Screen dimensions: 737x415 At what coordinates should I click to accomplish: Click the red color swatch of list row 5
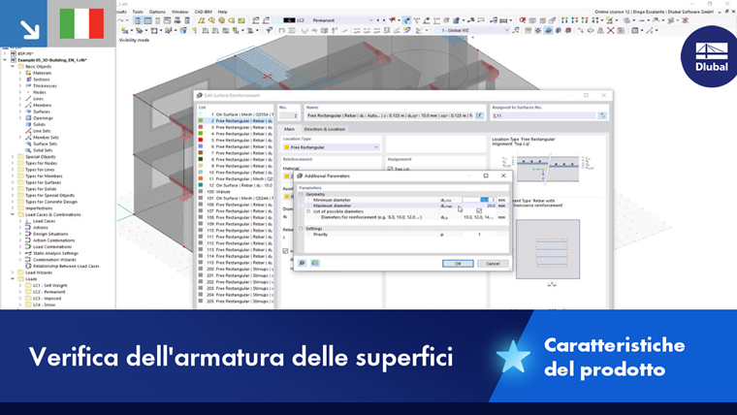point(201,140)
